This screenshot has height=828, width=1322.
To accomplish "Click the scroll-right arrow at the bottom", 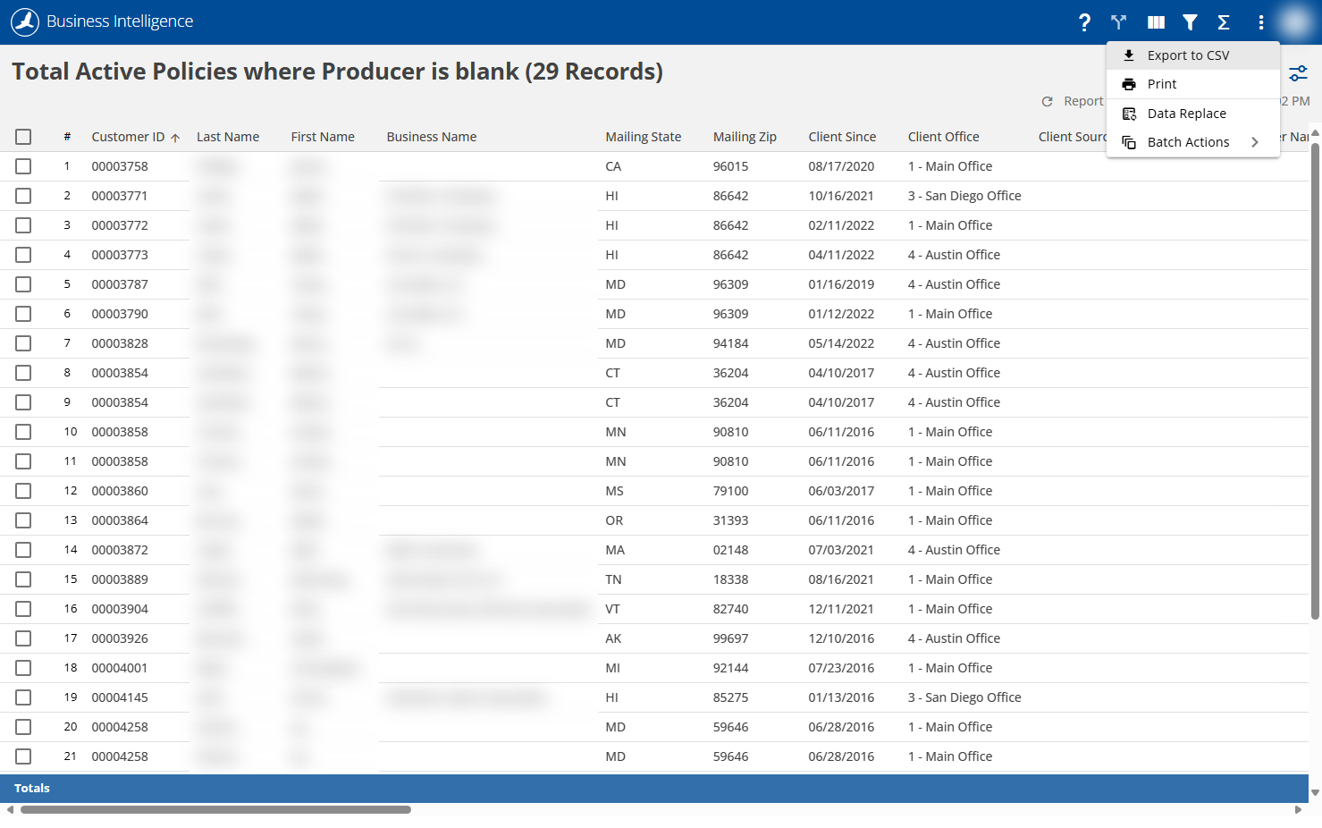I will (1298, 810).
